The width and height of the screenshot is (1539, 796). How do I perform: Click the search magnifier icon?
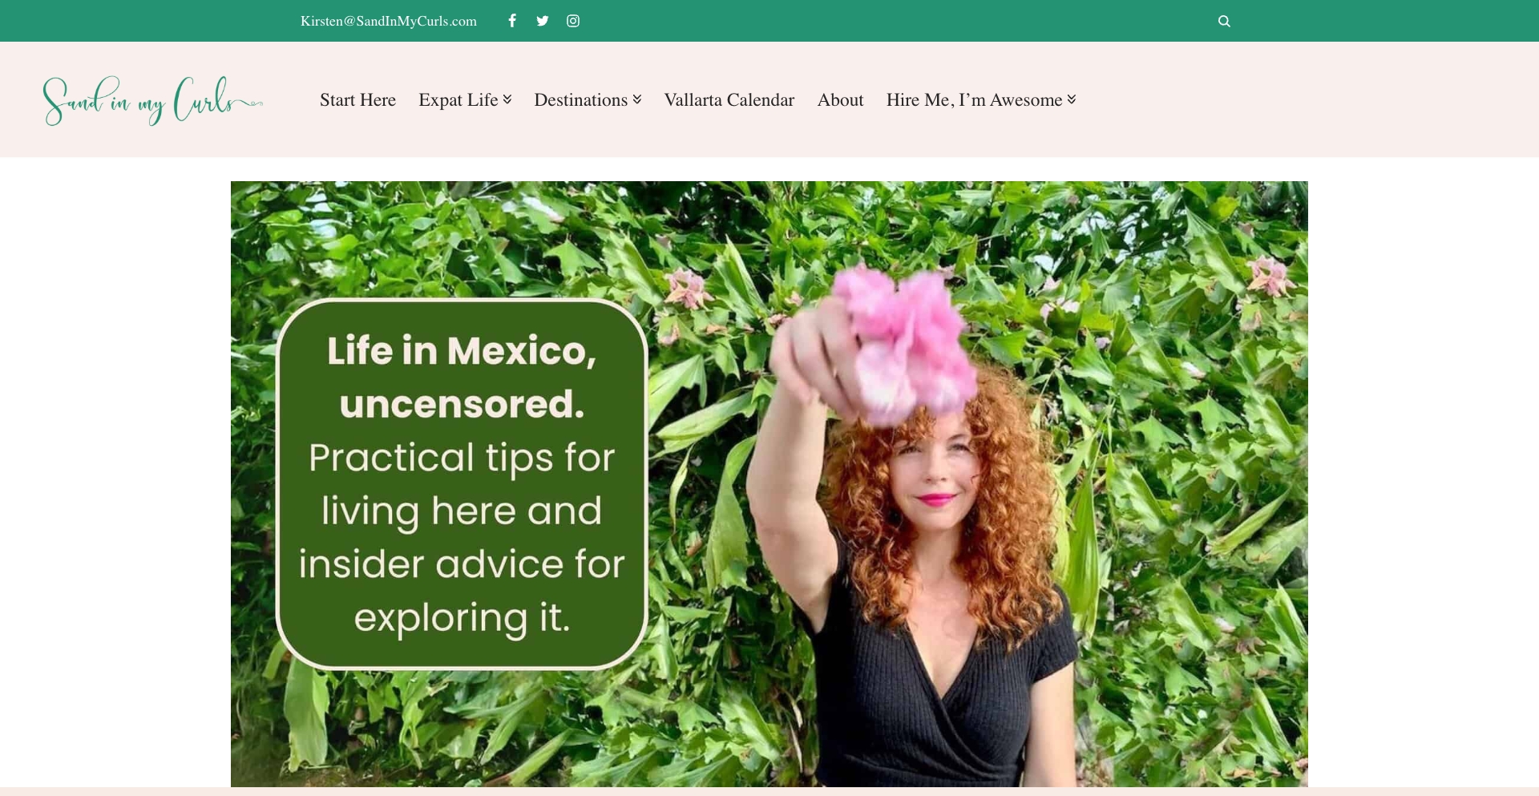(x=1223, y=20)
